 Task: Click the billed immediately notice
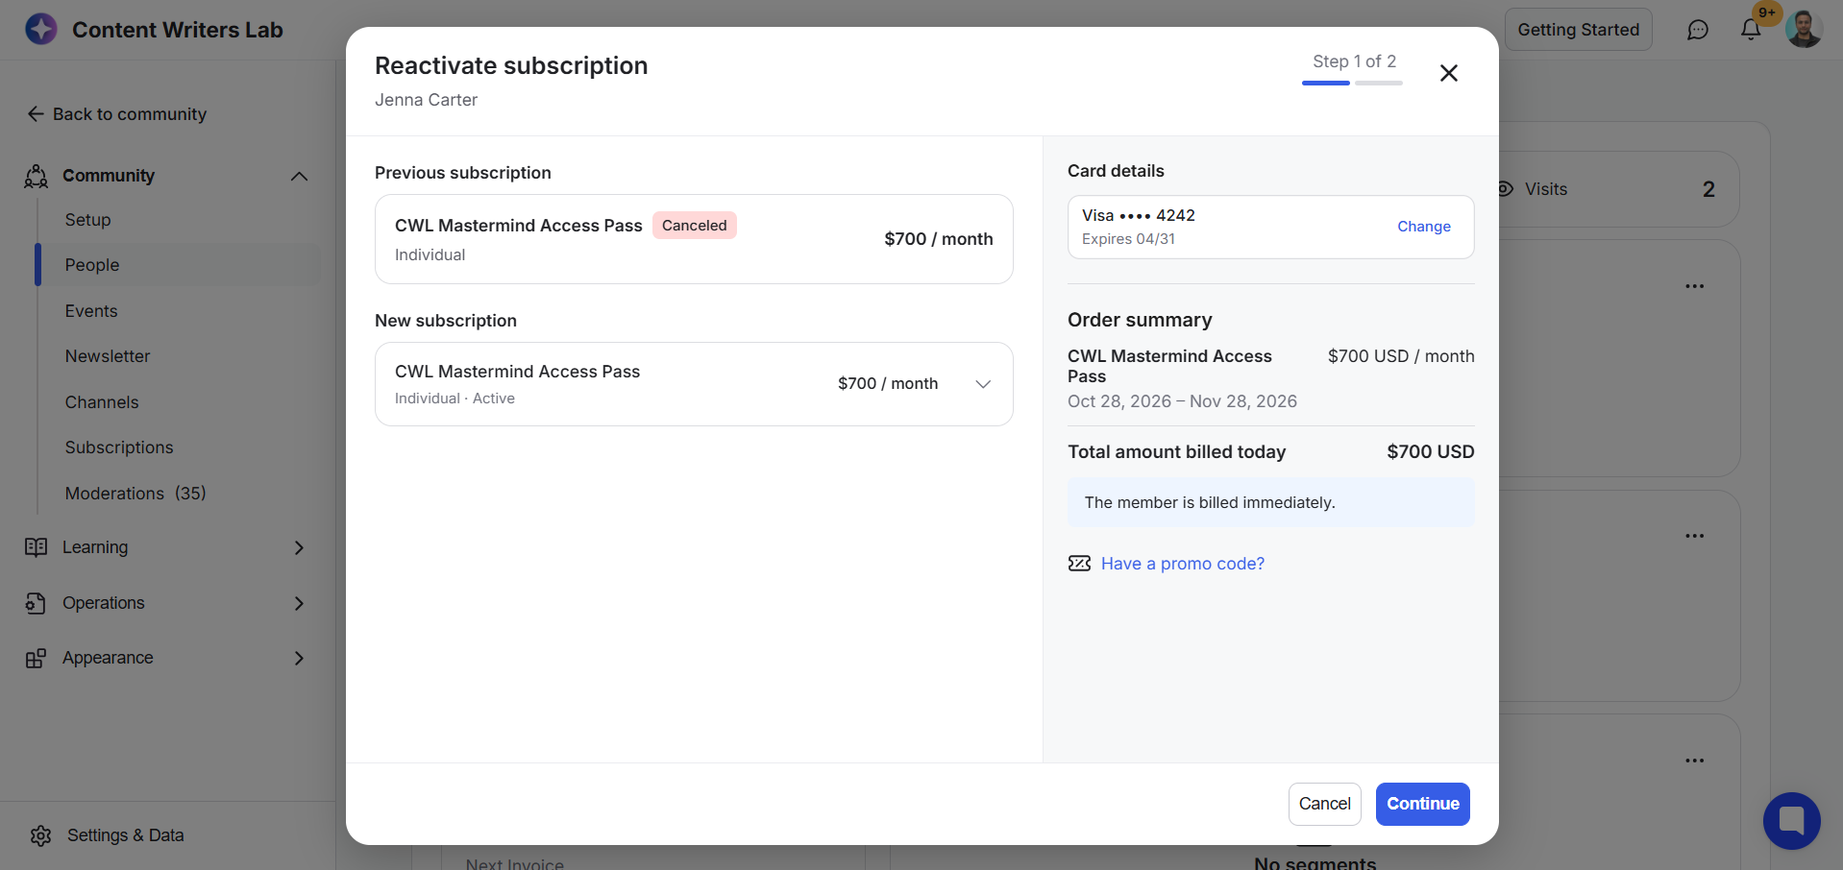1270,503
